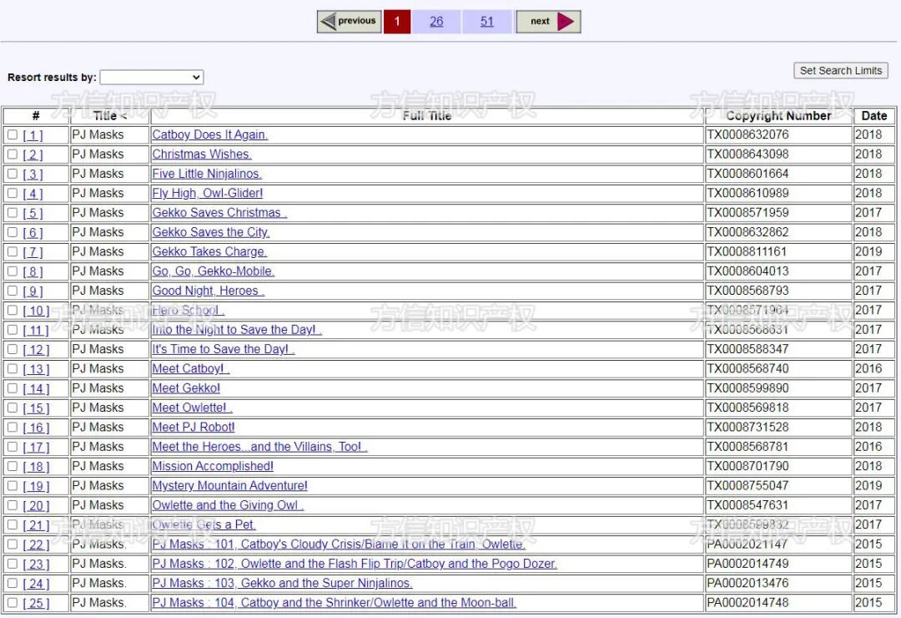This screenshot has width=901, height=618.
Task: Select copyright number TX0008811161
Action: click(747, 252)
